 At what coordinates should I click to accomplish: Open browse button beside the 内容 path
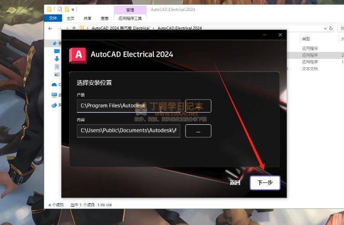[199, 131]
